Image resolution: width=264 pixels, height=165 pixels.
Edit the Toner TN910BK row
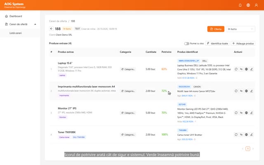(252, 134)
